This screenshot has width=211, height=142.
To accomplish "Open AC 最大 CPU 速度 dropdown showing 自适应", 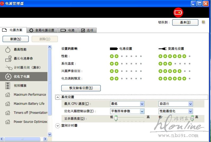I will [190, 104].
